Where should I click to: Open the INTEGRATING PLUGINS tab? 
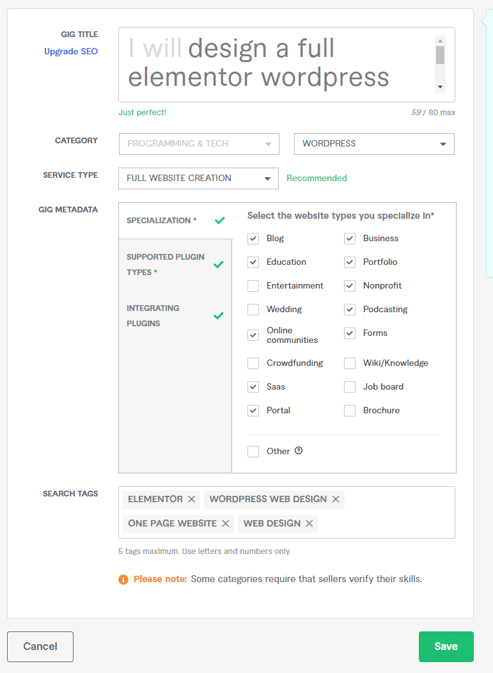click(175, 316)
